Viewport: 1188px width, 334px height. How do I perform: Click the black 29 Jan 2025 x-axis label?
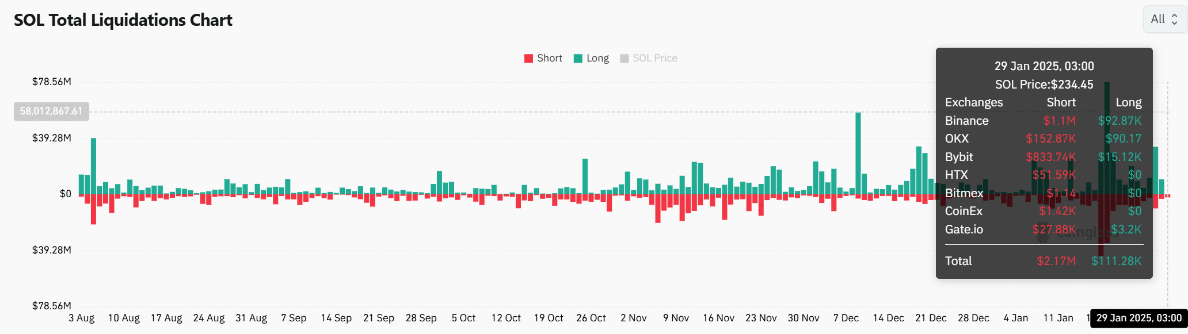point(1138,318)
